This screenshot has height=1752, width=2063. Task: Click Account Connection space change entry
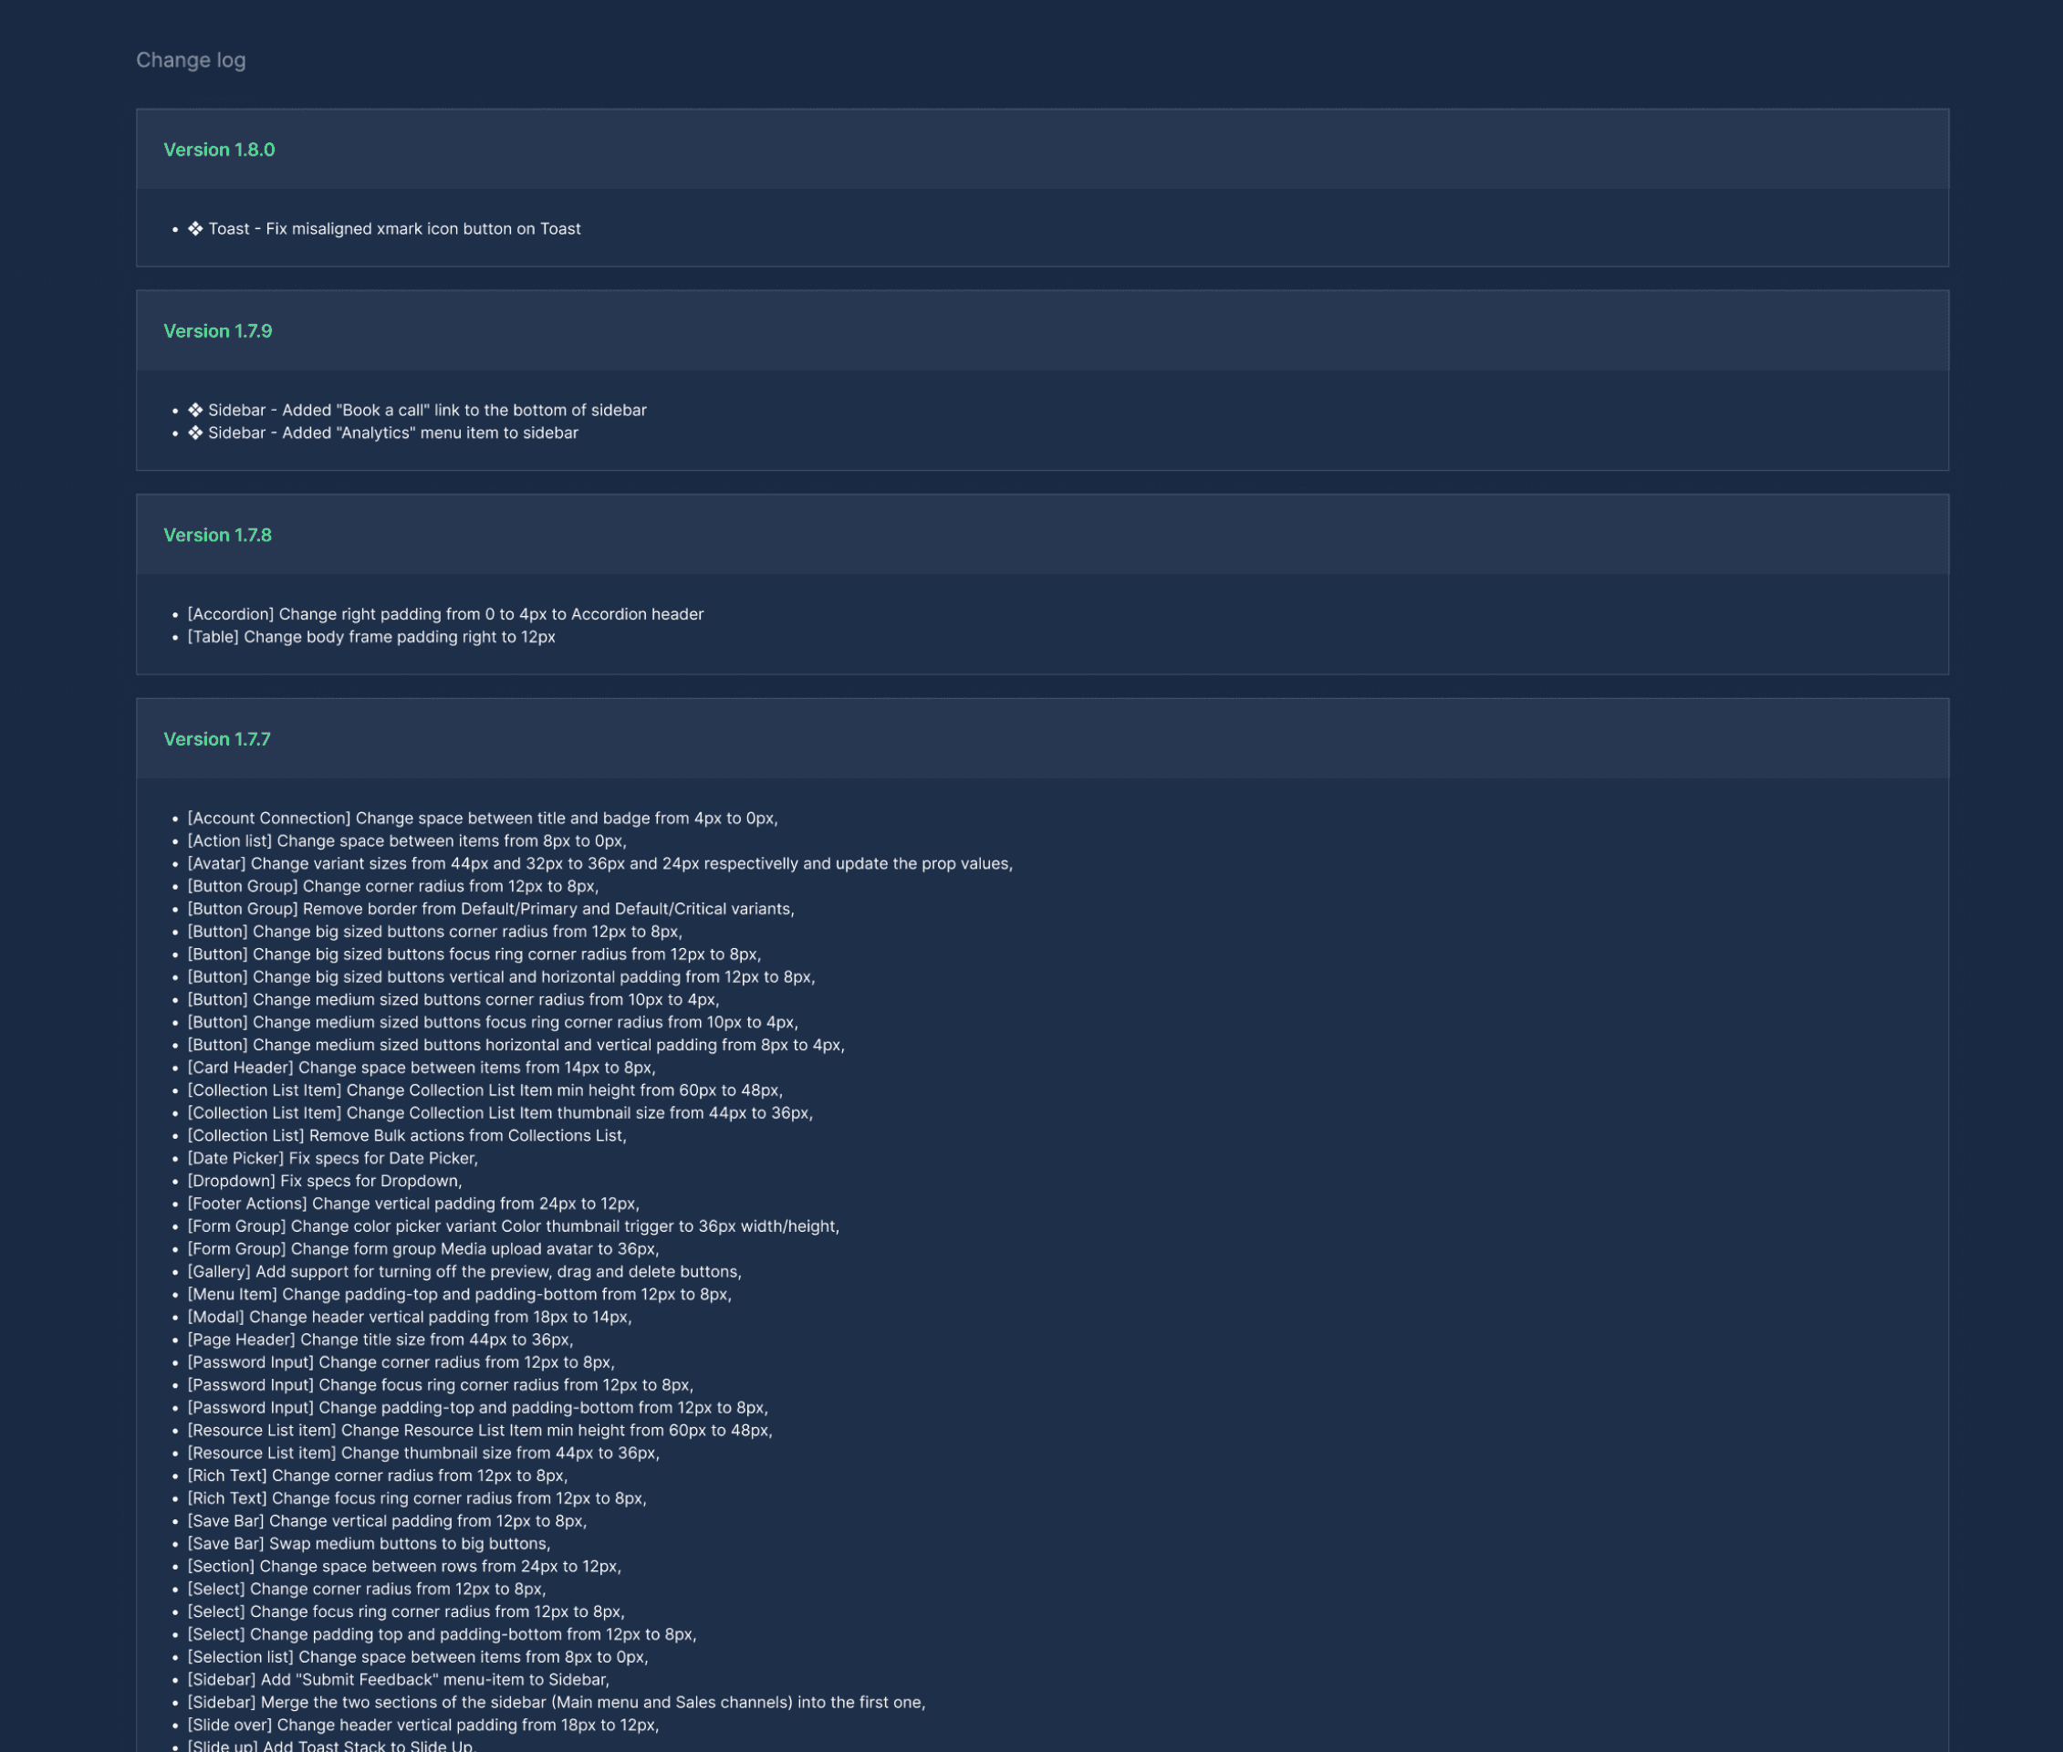pos(482,819)
